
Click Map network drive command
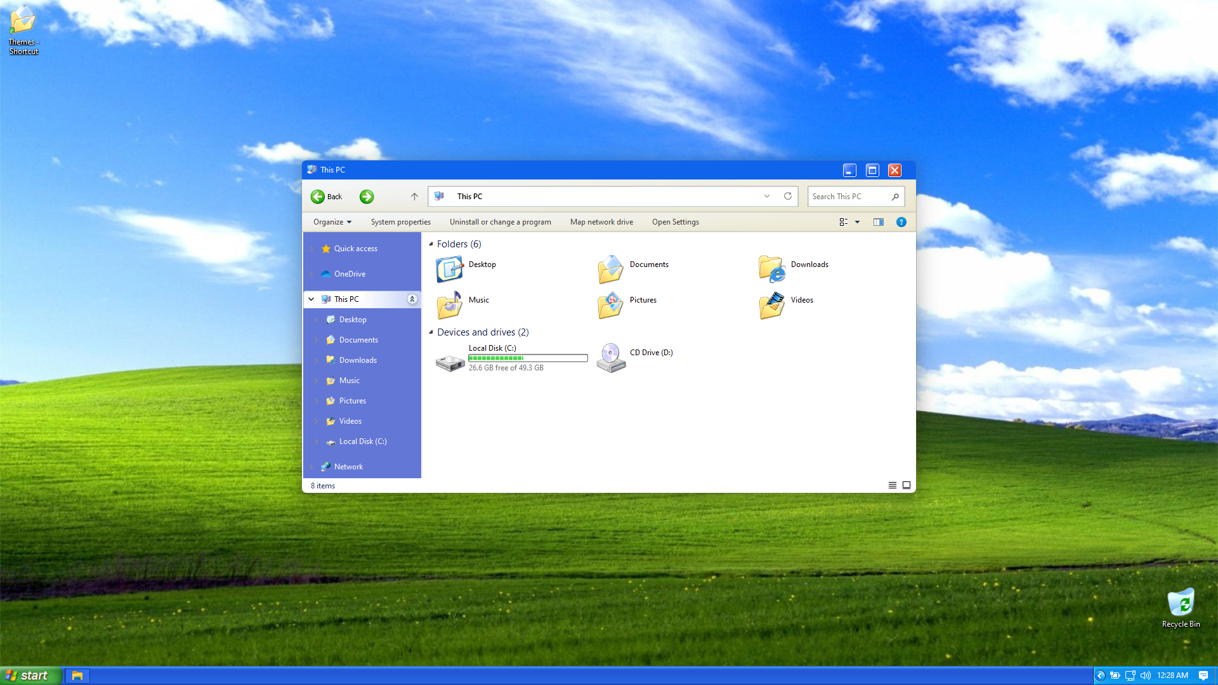[x=601, y=222]
